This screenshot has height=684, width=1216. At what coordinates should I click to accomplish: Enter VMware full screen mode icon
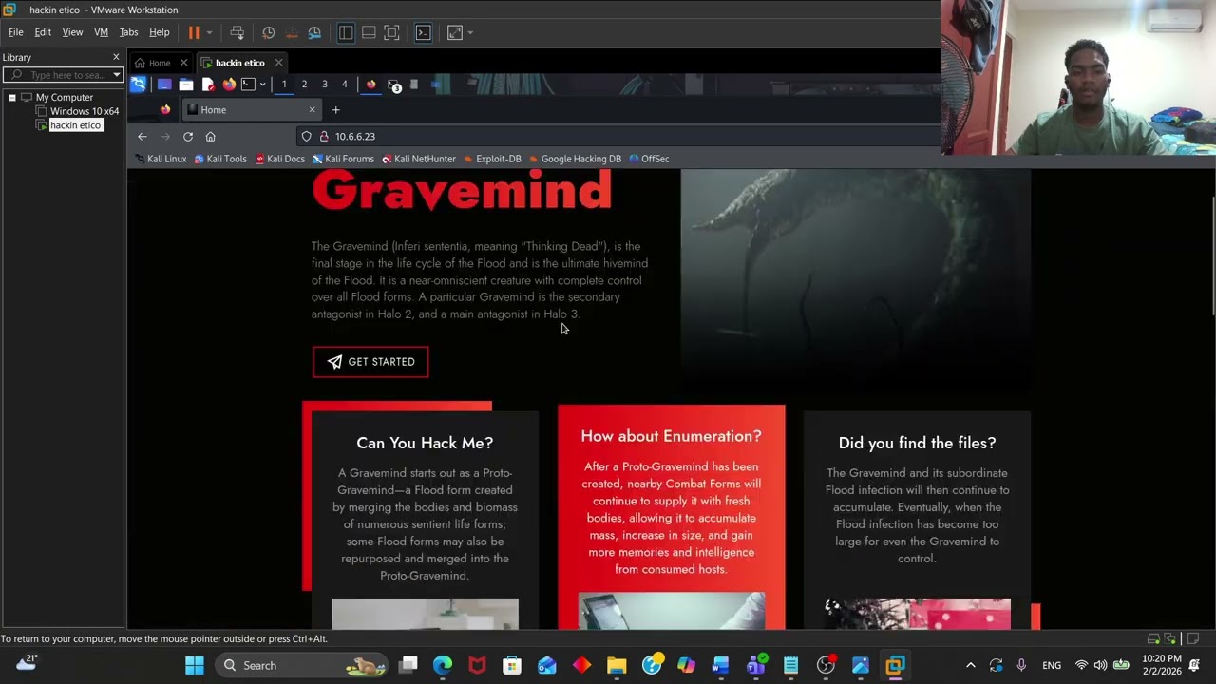(x=391, y=32)
